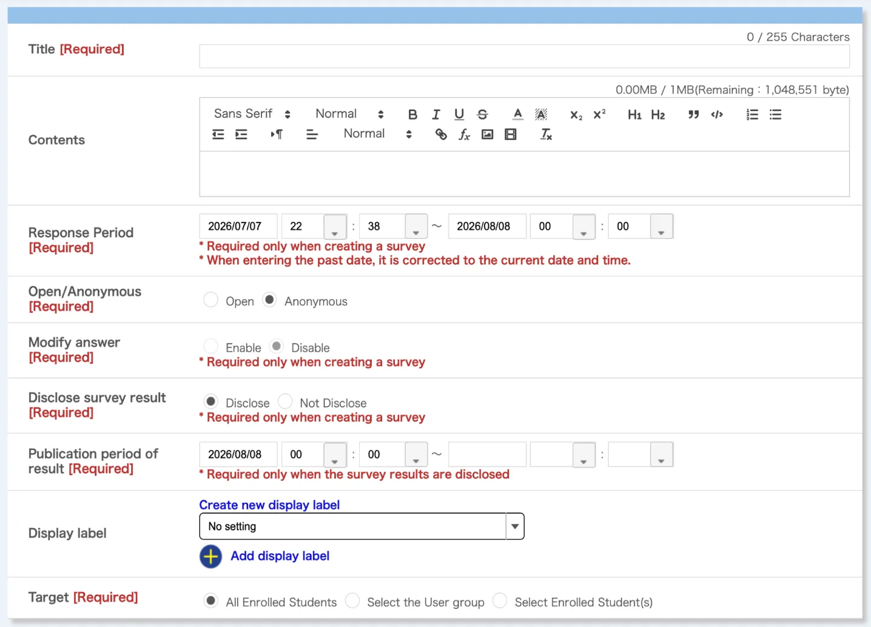The height and width of the screenshot is (627, 871).
Task: Apply Heading 1 style
Action: [x=634, y=114]
